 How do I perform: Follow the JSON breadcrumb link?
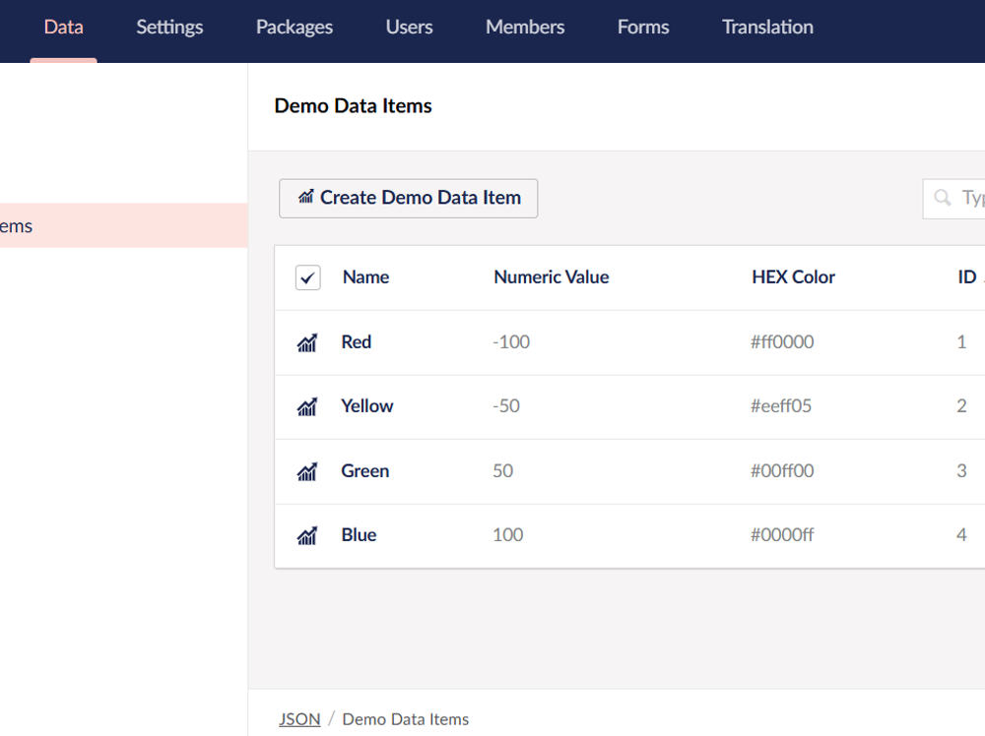click(x=299, y=719)
